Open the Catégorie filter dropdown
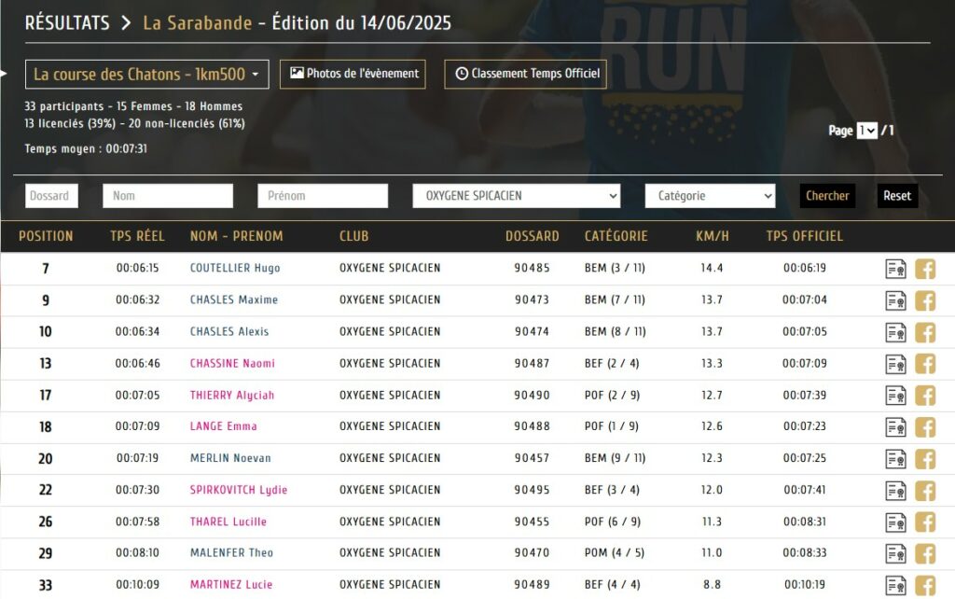The height and width of the screenshot is (599, 955). coord(710,196)
